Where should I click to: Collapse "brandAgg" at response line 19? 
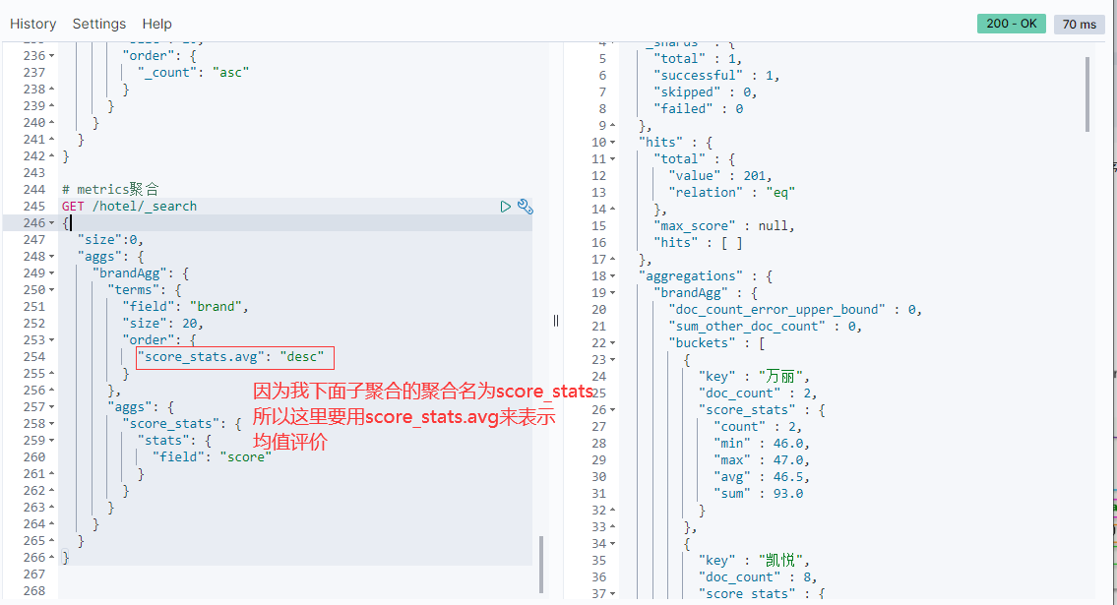[613, 293]
